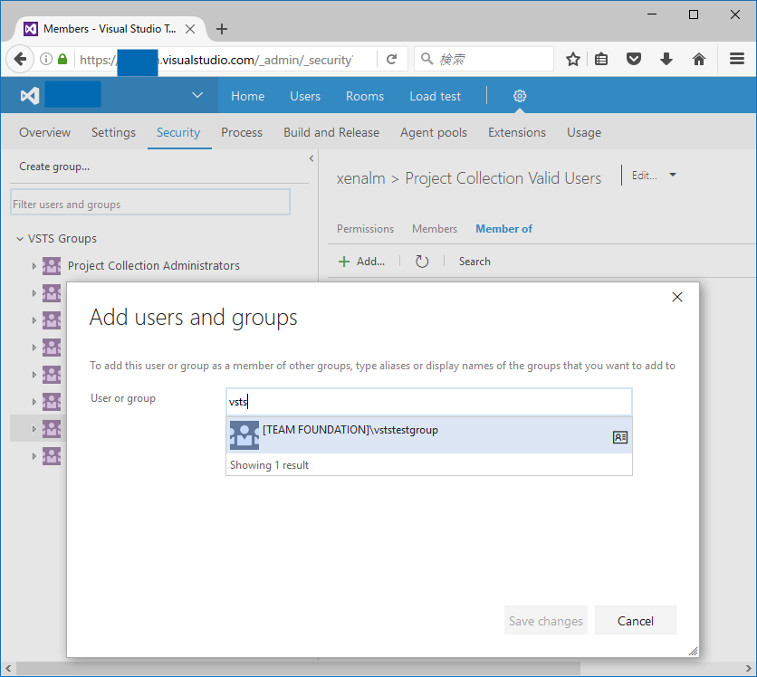Switch to the Overview tab

[x=45, y=132]
